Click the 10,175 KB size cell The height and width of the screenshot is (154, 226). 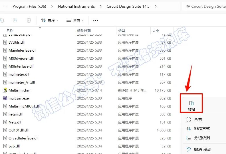[x=163, y=90]
